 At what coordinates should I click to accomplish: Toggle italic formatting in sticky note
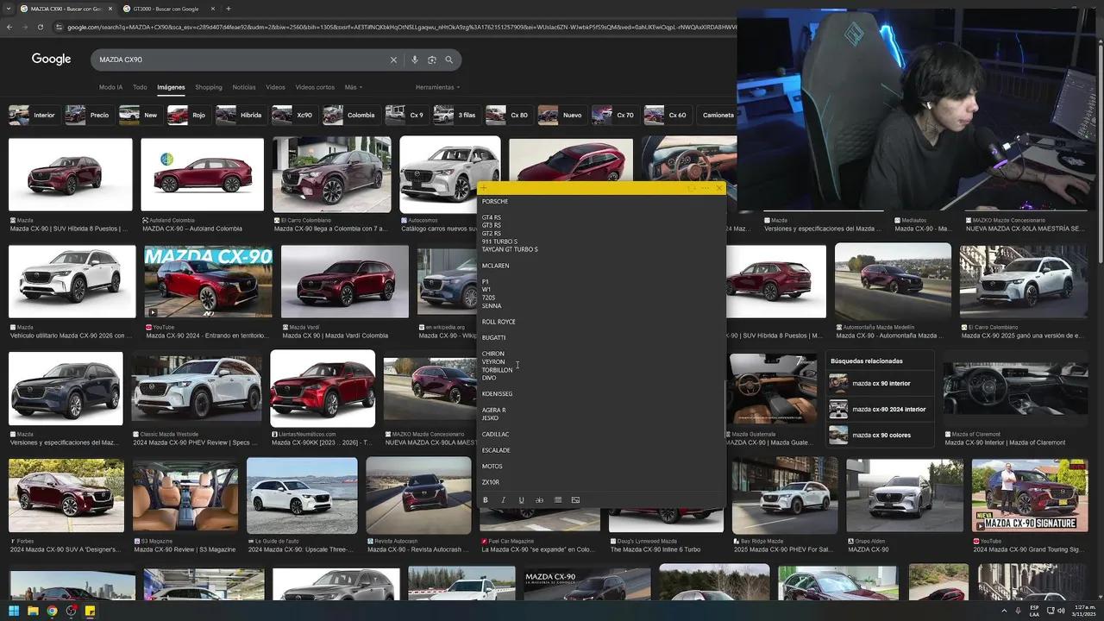(503, 500)
